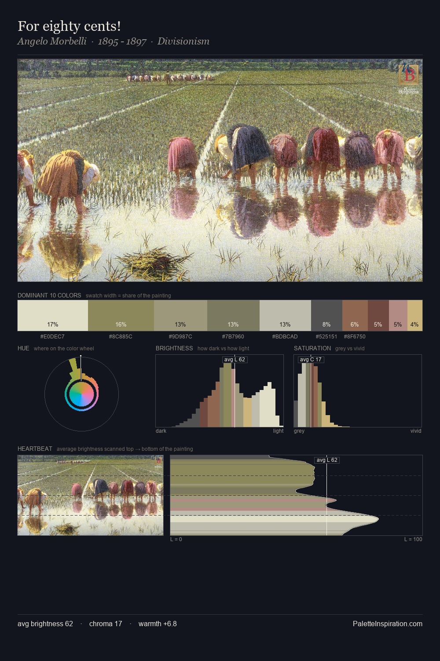Click the tan 4% swatch
The height and width of the screenshot is (661, 440).
tap(415, 316)
